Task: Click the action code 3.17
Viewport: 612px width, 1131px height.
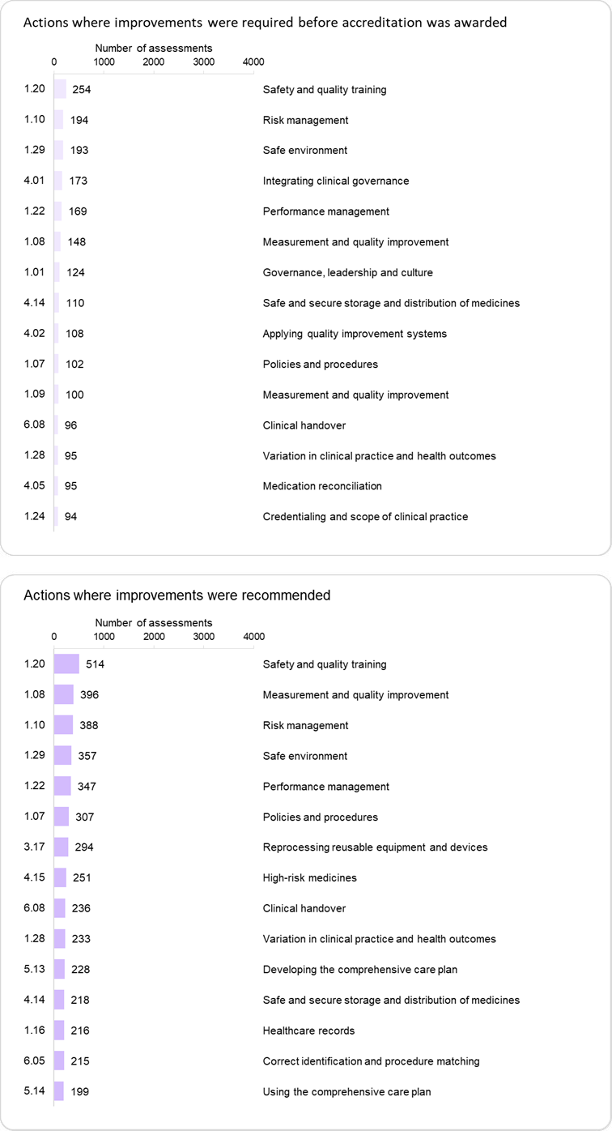Action: [x=35, y=847]
